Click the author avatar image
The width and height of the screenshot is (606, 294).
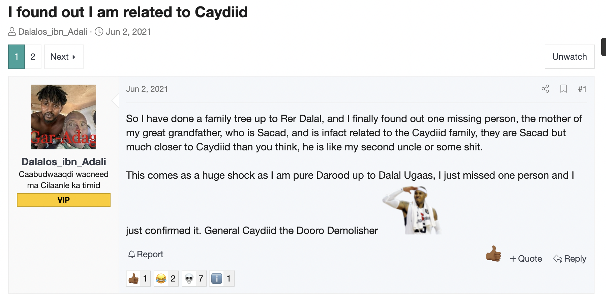pos(64,117)
